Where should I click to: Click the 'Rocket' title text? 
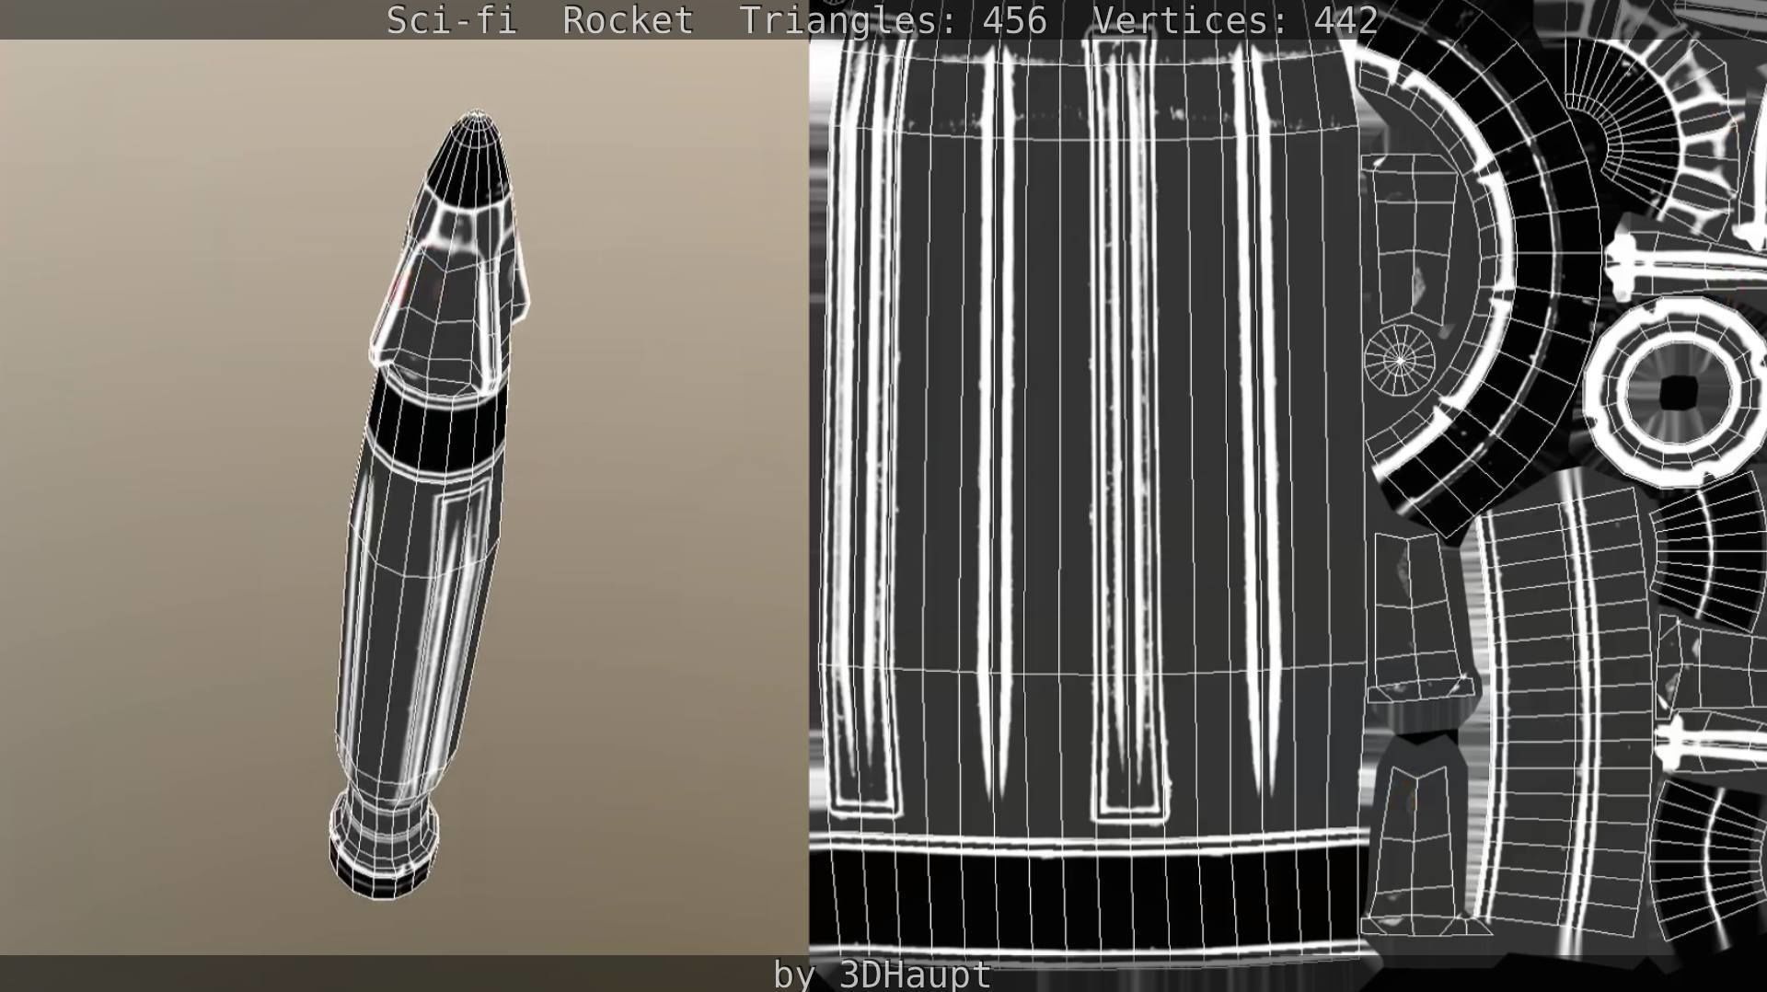629,20
